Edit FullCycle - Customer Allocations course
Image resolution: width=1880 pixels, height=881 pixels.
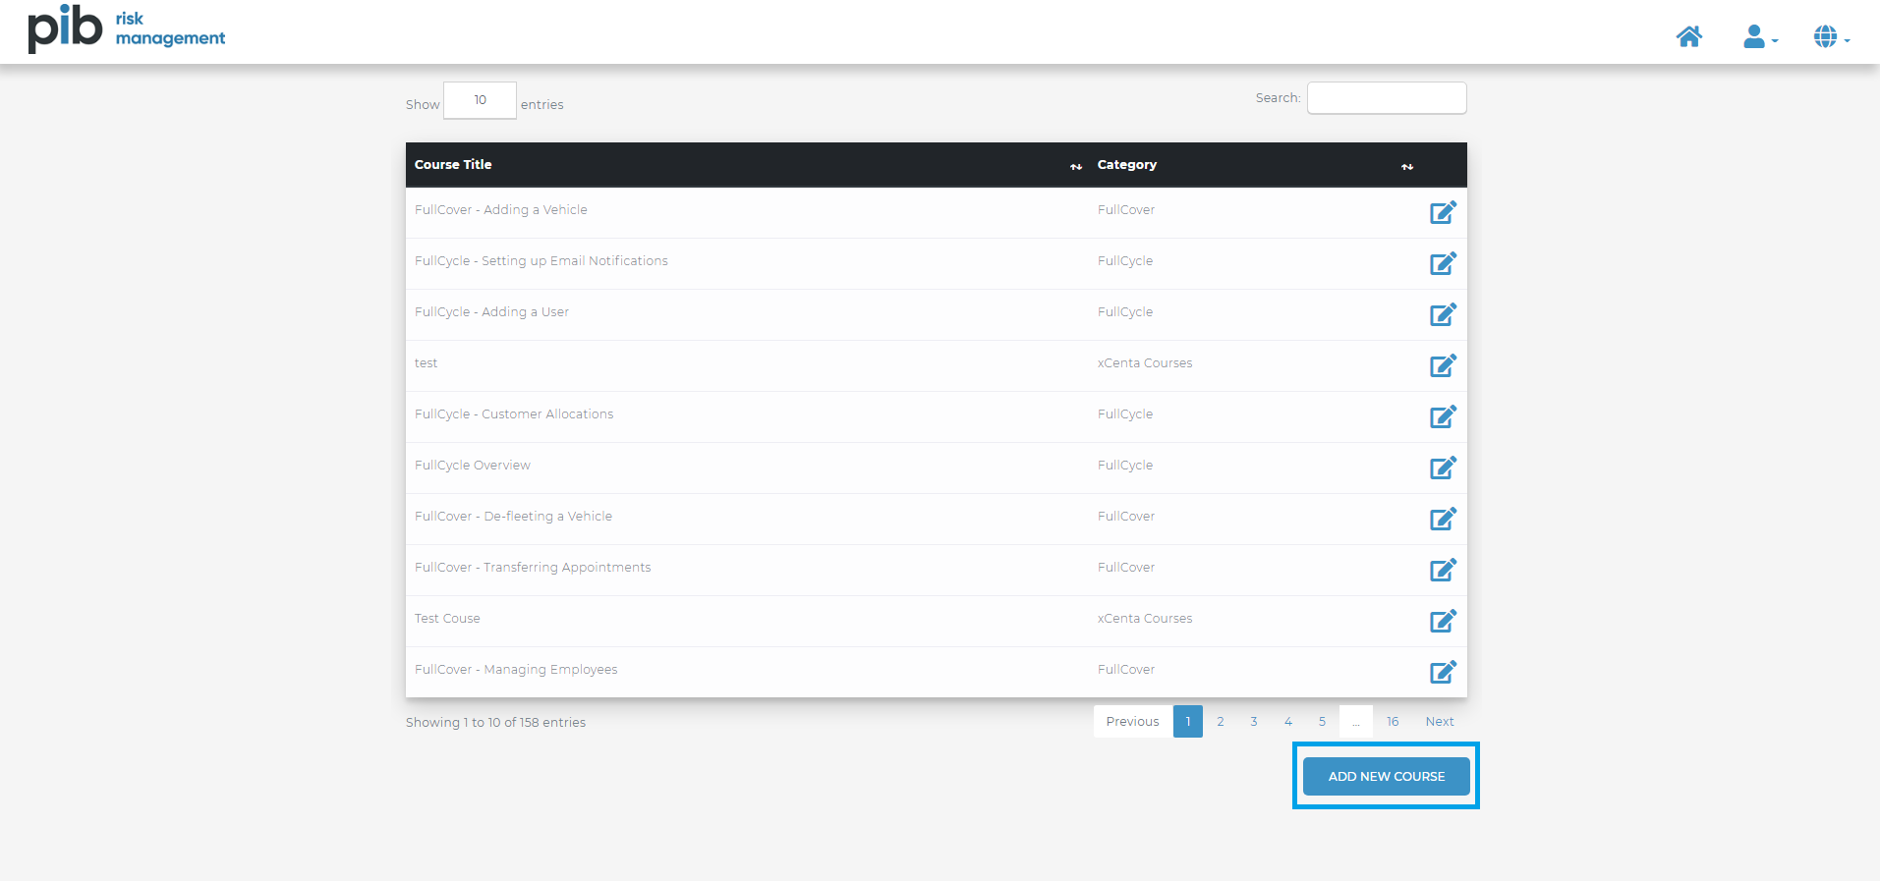1443,416
